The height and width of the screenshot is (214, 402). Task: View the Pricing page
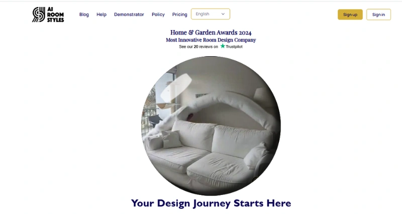tap(180, 15)
